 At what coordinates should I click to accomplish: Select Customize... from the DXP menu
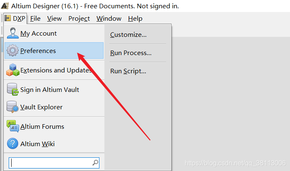(128, 35)
